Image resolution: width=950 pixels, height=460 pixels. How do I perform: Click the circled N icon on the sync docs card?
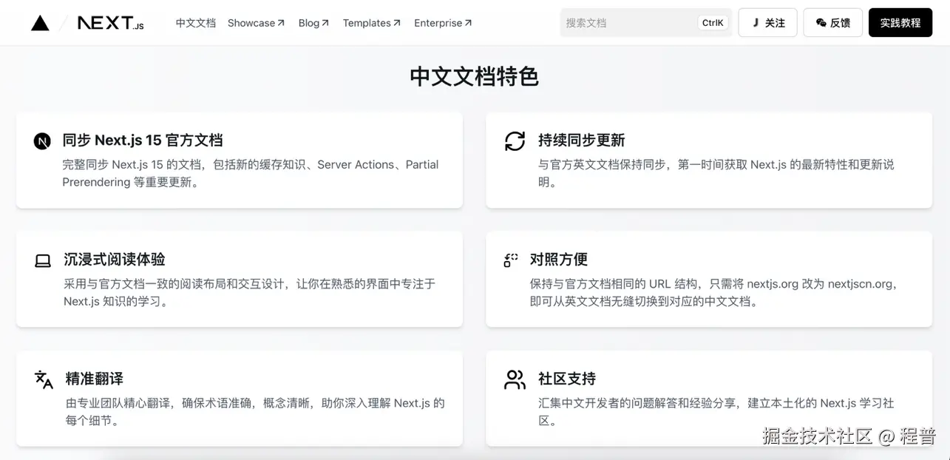click(42, 141)
